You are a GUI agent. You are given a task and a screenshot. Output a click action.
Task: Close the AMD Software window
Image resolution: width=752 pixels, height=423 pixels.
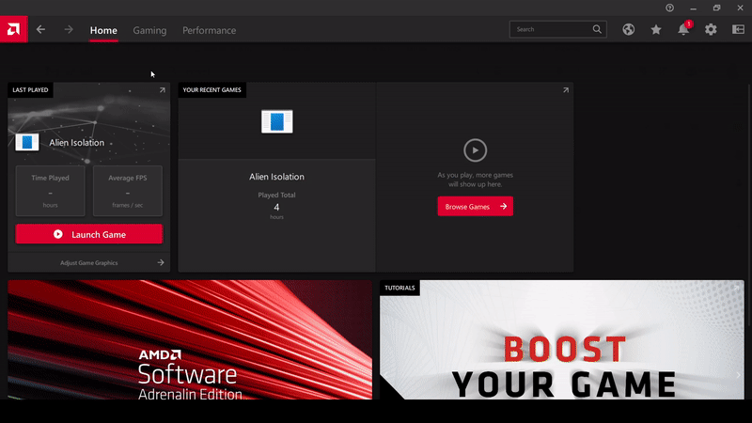[740, 8]
